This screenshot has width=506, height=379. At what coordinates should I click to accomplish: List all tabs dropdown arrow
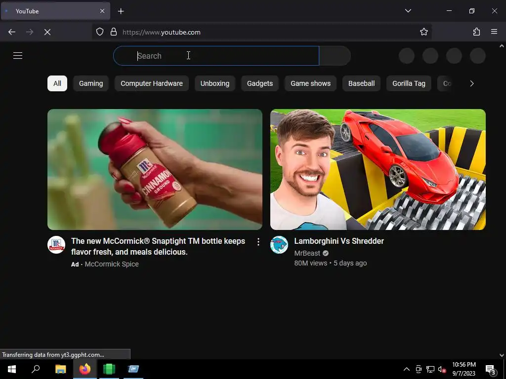(x=408, y=11)
